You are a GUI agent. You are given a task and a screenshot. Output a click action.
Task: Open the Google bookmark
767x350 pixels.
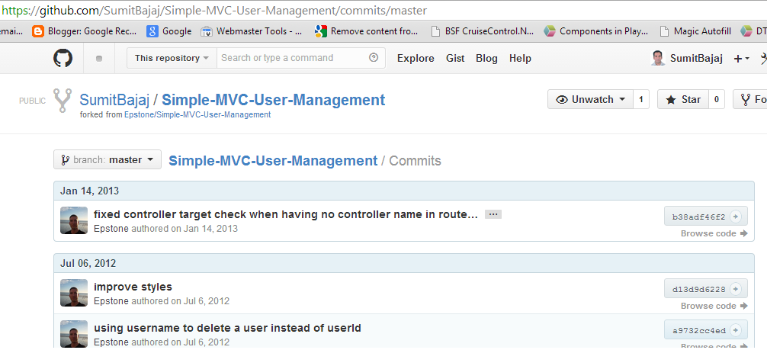(x=169, y=31)
